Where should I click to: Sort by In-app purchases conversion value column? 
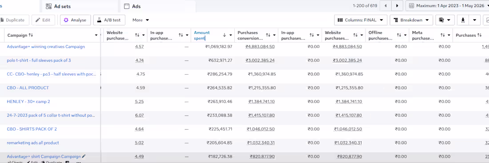pos(312,35)
